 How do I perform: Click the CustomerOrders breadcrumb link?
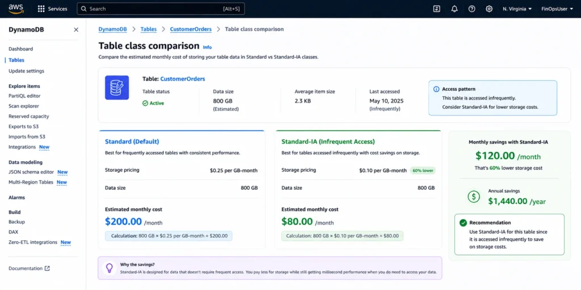[191, 29]
